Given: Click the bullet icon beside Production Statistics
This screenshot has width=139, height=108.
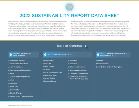Looking at the screenshot, I should (9, 61).
